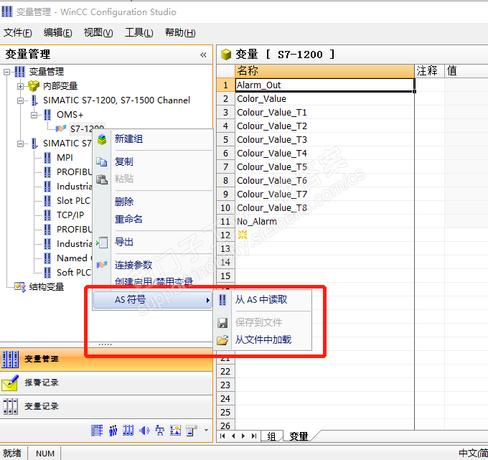Open the 编辑(E) menu
This screenshot has height=460, width=488.
(58, 33)
